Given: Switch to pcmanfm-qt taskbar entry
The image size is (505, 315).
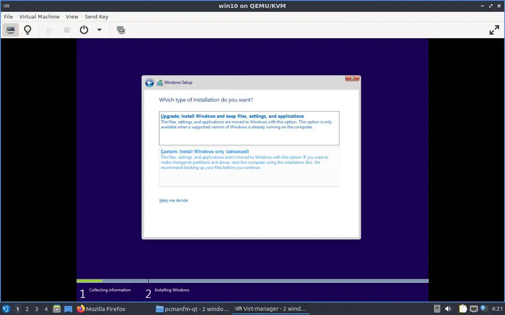Looking at the screenshot, I should [193, 309].
